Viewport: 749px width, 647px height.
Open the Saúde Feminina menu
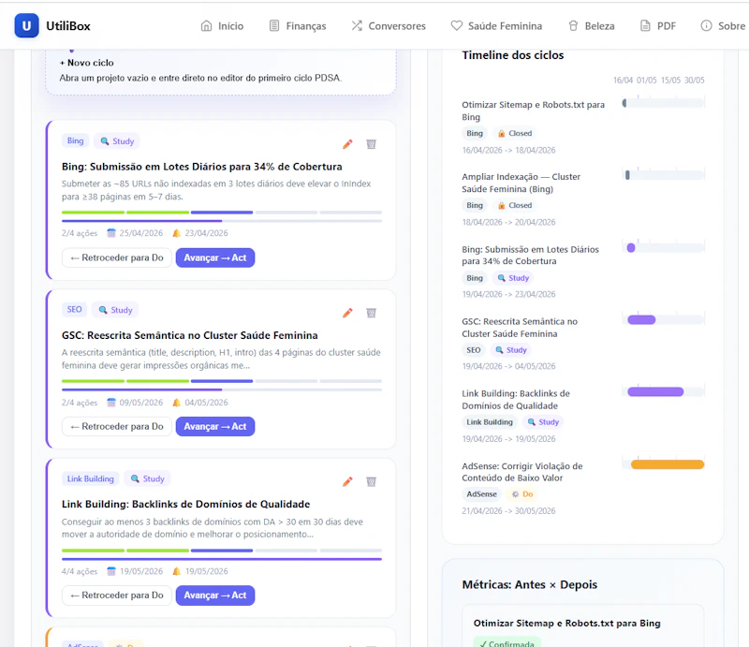tap(496, 26)
